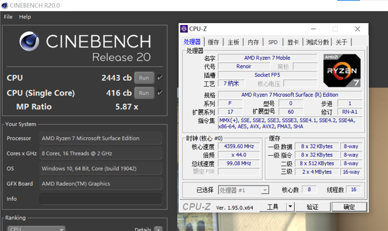
Task: Click the 'AMD Radeon(TM) Graphics' field
Action: [101, 184]
